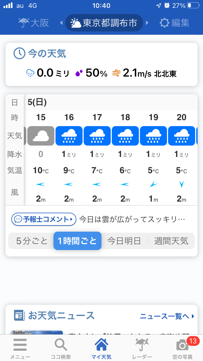Tap the cloudy weather icon at 15時
The image size is (203, 361).
41,136
